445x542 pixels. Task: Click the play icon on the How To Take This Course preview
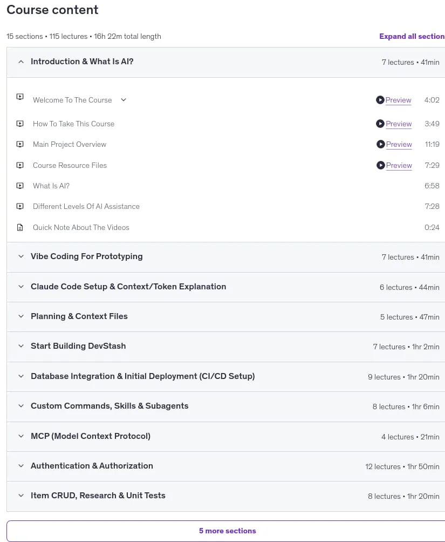coord(380,124)
